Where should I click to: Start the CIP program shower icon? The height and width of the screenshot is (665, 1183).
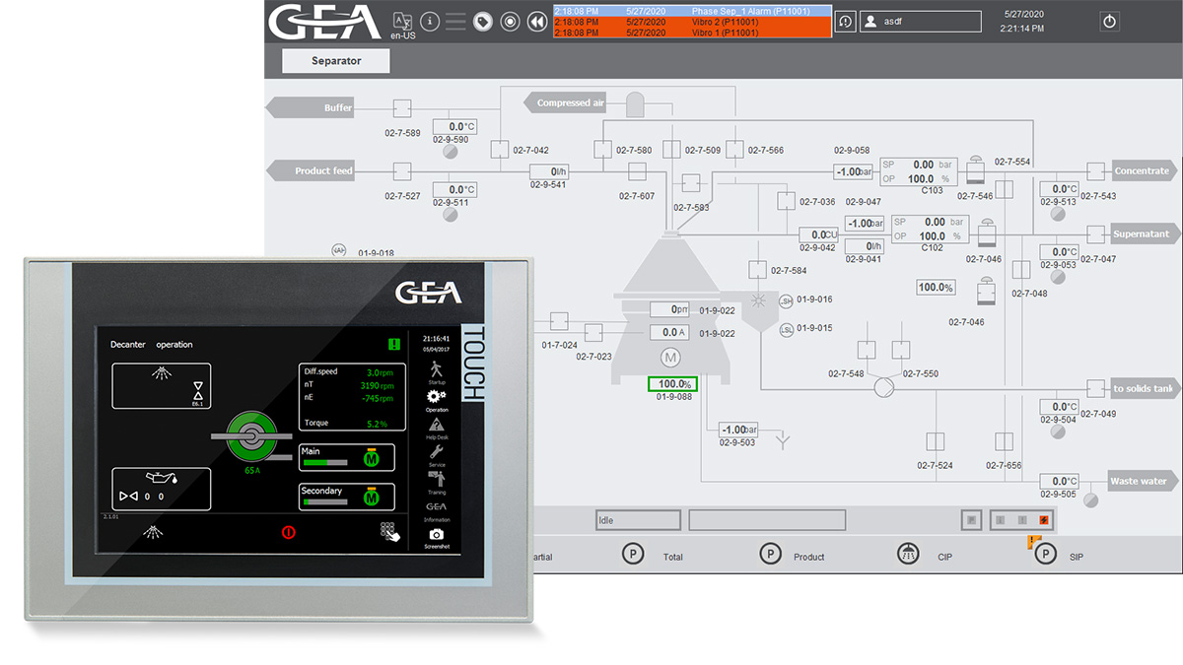[x=908, y=554]
